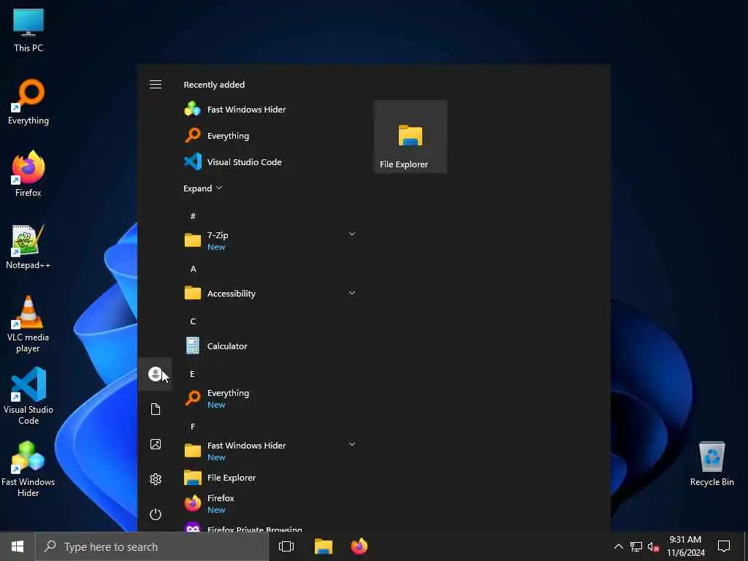Select Everything desktop shortcut
Image resolution: width=748 pixels, height=561 pixels.
tap(28, 102)
